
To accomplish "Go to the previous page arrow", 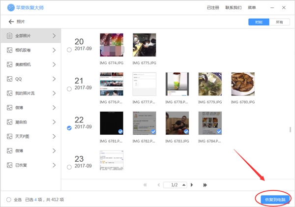I will [158, 185].
